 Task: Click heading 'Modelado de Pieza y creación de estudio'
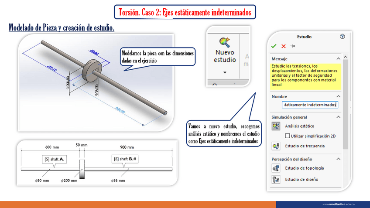pyautogui.click(x=62, y=27)
